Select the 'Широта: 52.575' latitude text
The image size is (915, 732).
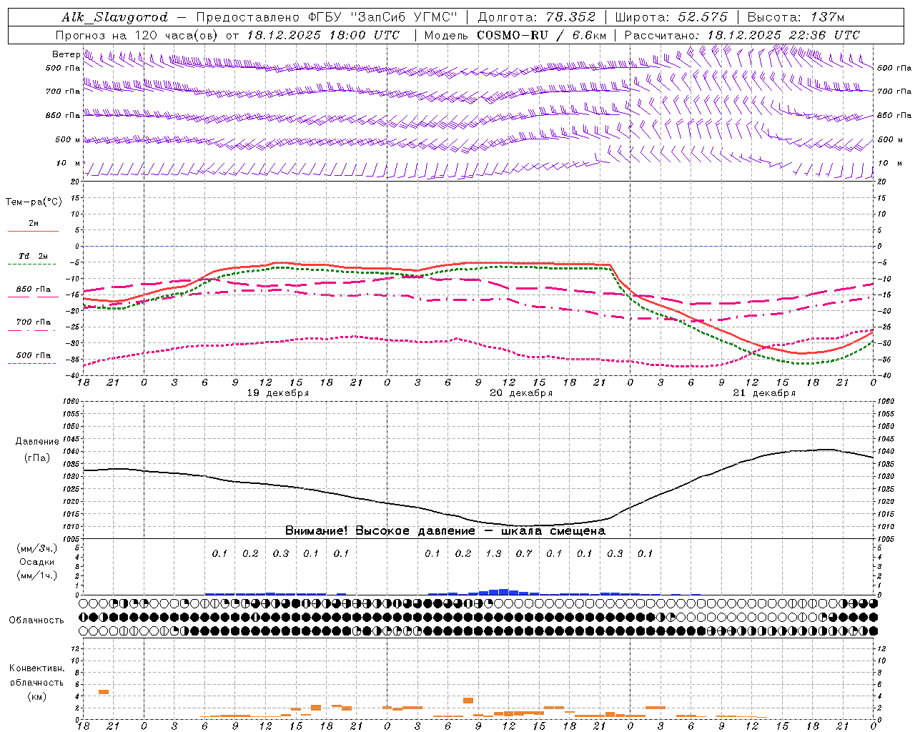coord(671,17)
